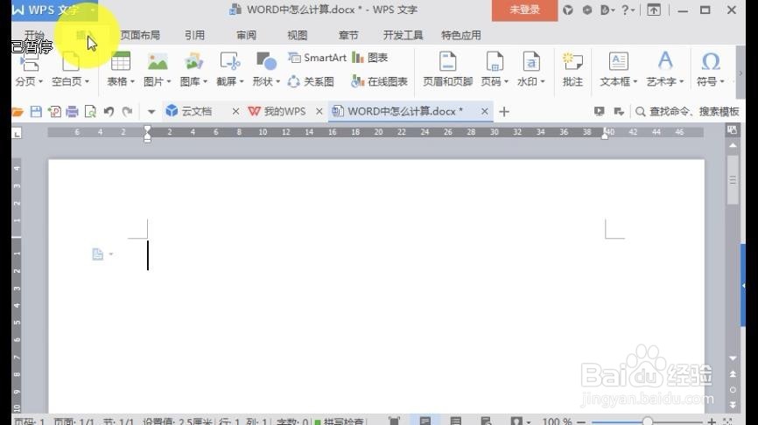This screenshot has width=758, height=425.
Task: Insert a 批注 comment
Action: tap(572, 70)
